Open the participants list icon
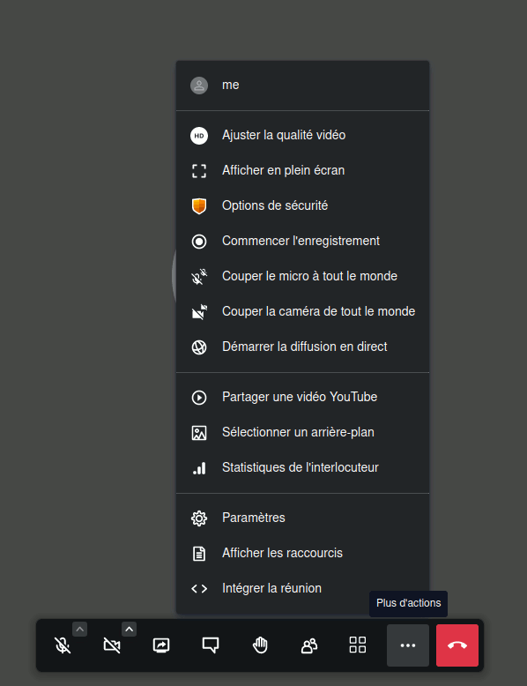Screen dimensions: 527x686 pyautogui.click(x=309, y=645)
